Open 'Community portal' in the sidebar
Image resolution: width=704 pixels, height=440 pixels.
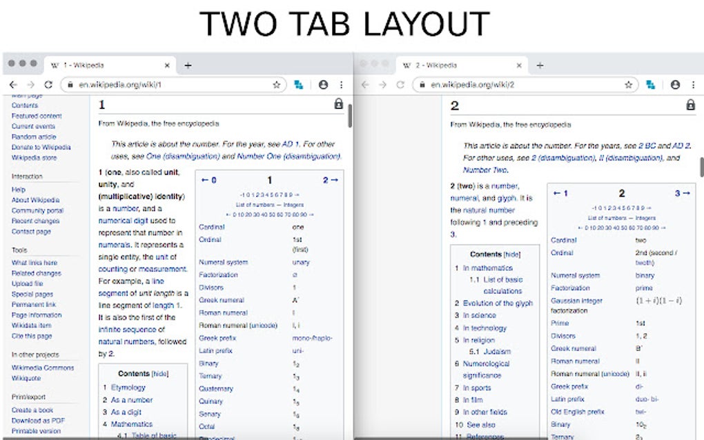[38, 210]
